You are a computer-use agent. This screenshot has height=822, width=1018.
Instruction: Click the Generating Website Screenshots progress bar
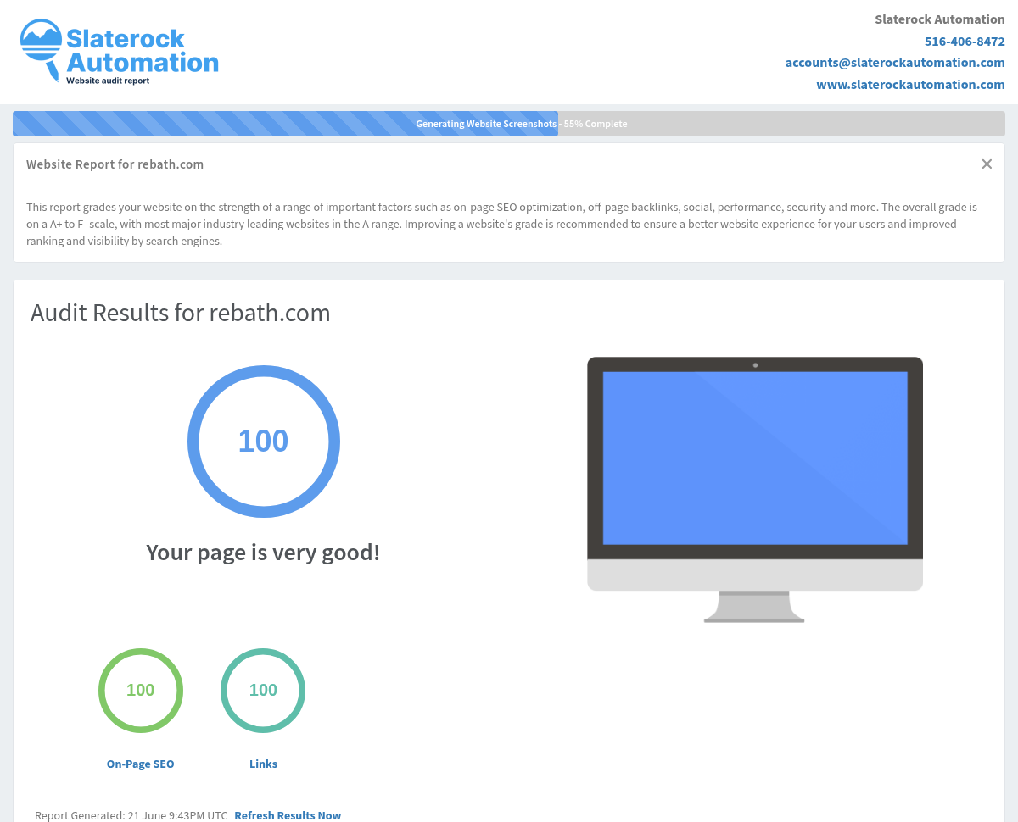[509, 124]
